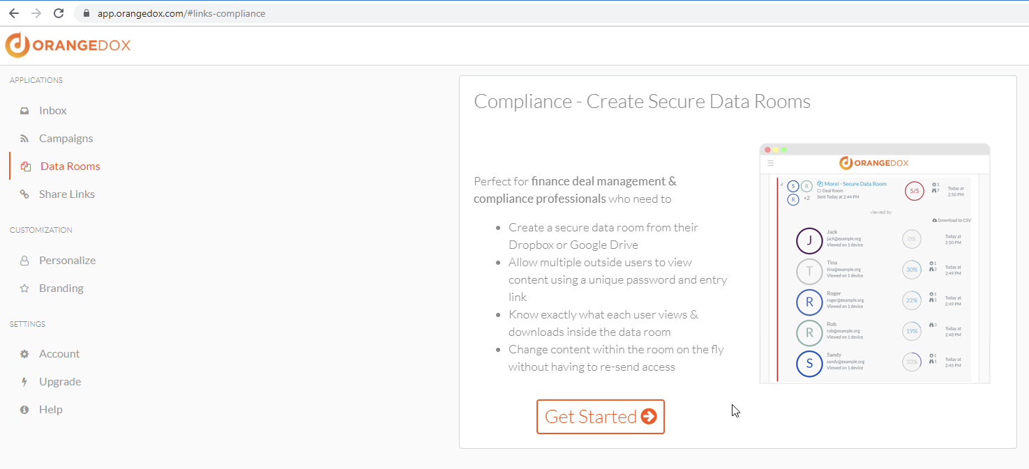
Task: Select the Campaigns feed icon
Action: 25,138
